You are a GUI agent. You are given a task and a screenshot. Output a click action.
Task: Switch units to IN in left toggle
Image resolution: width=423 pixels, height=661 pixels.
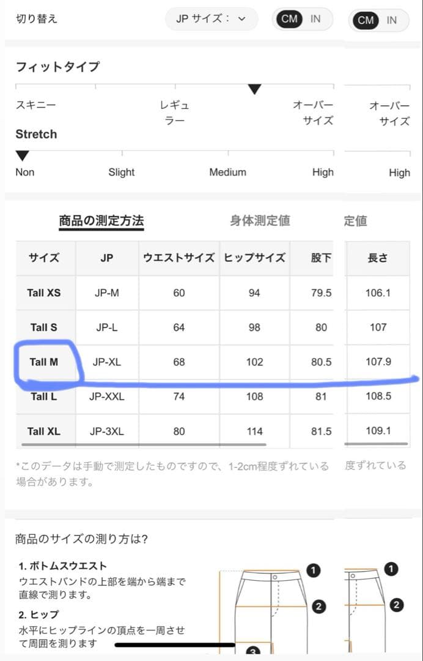tap(315, 19)
